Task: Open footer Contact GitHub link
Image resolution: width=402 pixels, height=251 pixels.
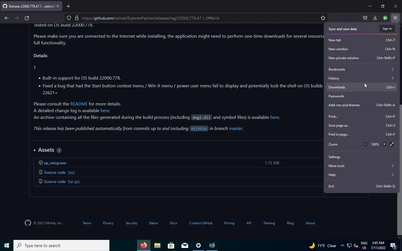Action: (201, 223)
